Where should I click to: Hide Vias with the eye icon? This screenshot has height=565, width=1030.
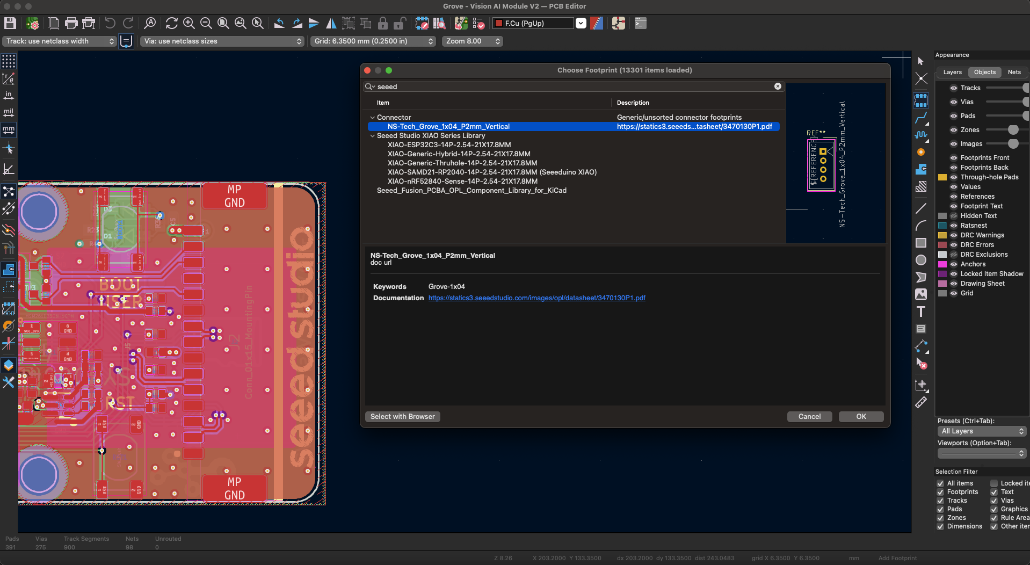tap(954, 102)
